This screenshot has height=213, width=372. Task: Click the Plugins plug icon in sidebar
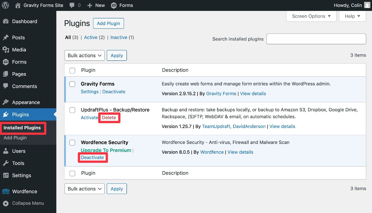(x=6, y=114)
